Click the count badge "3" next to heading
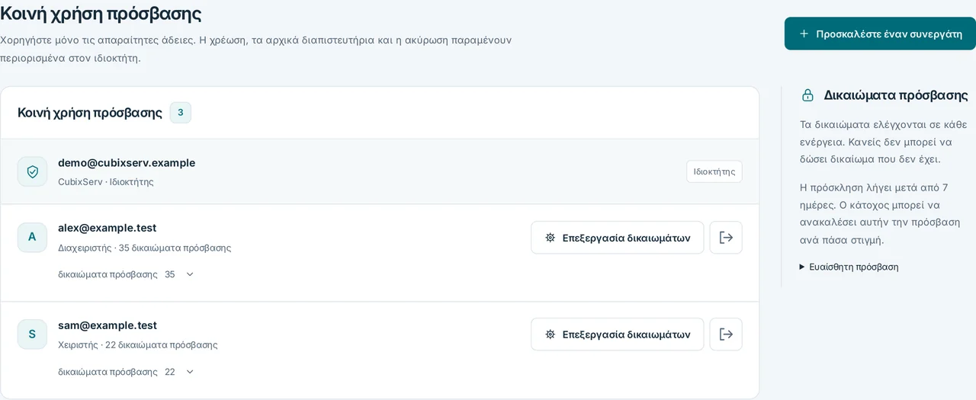The height and width of the screenshot is (400, 976). (181, 113)
